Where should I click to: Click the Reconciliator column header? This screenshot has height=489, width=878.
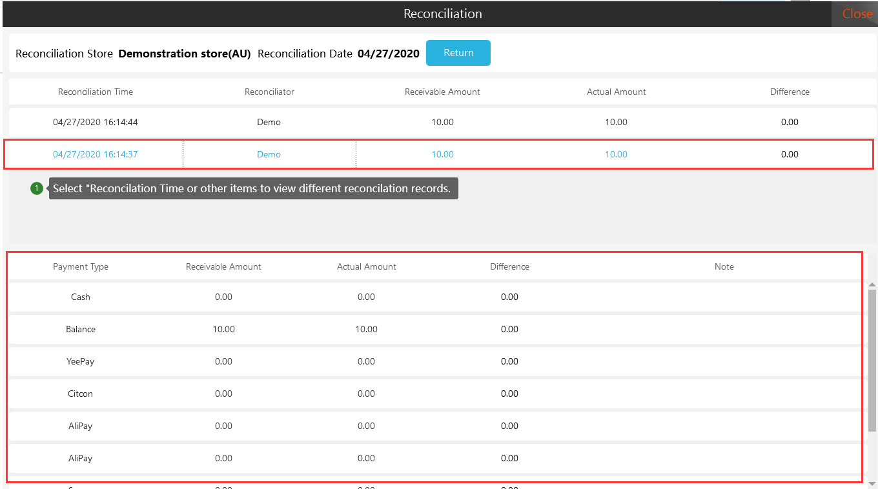point(269,92)
